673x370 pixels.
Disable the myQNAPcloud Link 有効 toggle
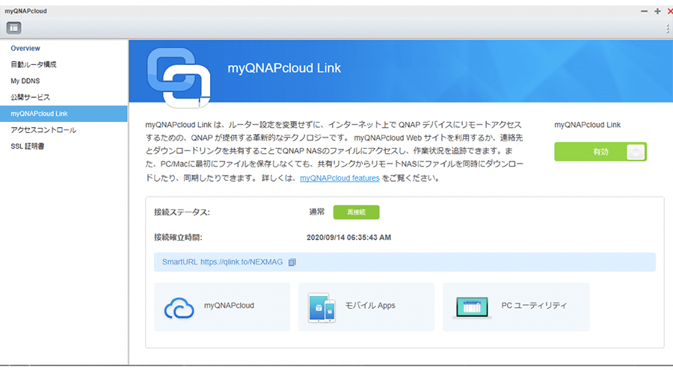pyautogui.click(x=600, y=152)
